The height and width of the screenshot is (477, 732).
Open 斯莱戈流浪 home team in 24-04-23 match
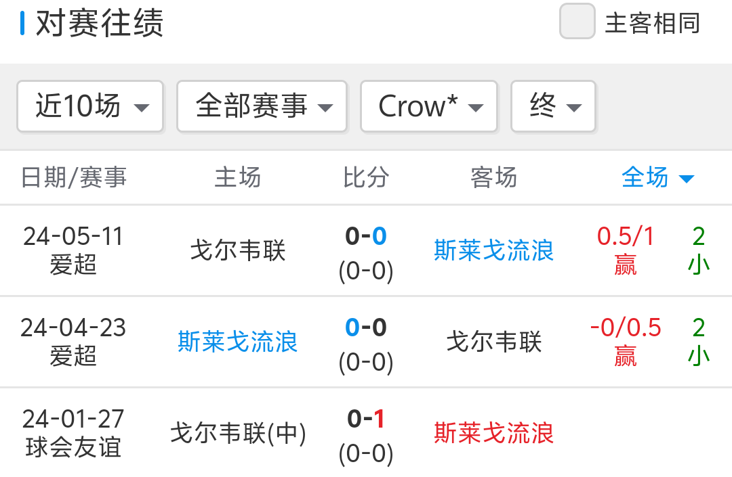237,342
